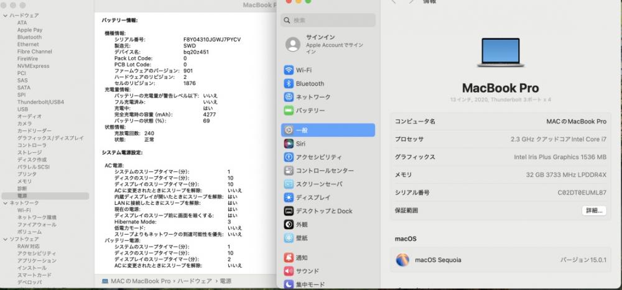Click the コンピュータ名 row in About
Screen dimensions: 622x290
pos(500,121)
